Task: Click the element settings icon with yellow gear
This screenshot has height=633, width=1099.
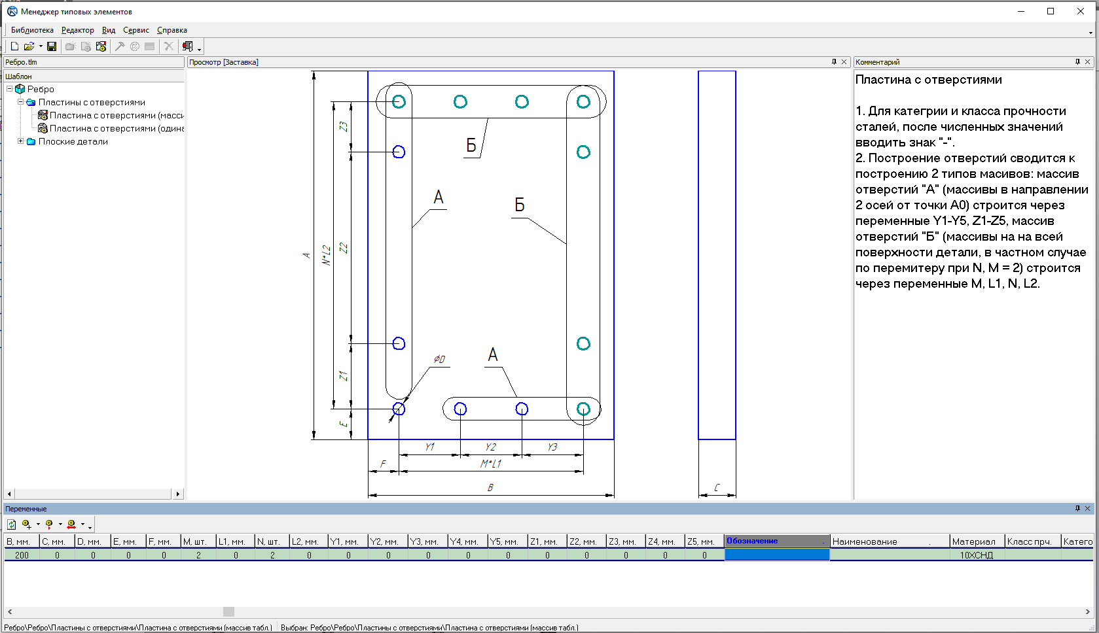Action: tap(101, 46)
